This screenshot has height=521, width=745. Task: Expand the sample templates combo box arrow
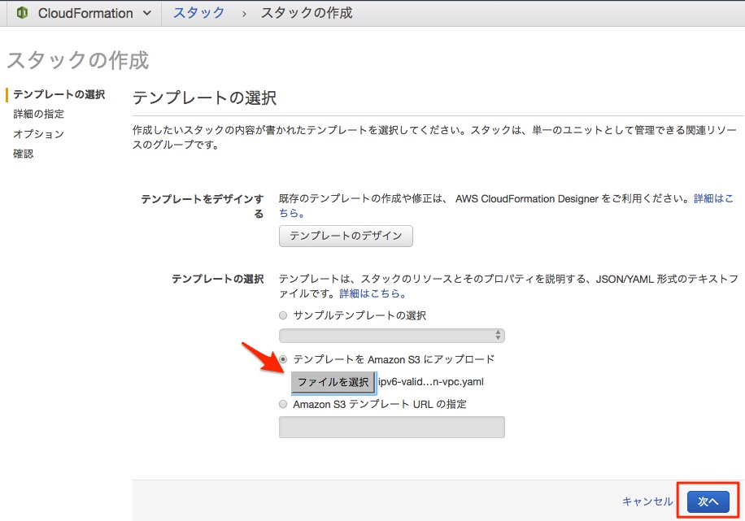click(498, 335)
